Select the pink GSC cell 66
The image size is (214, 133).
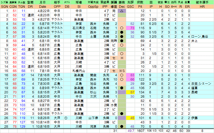[130, 79]
